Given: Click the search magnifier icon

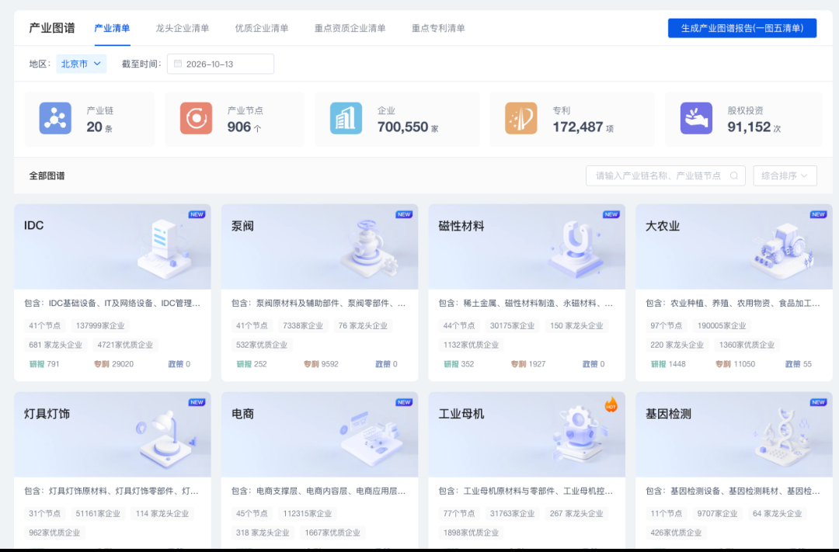Looking at the screenshot, I should click(734, 175).
